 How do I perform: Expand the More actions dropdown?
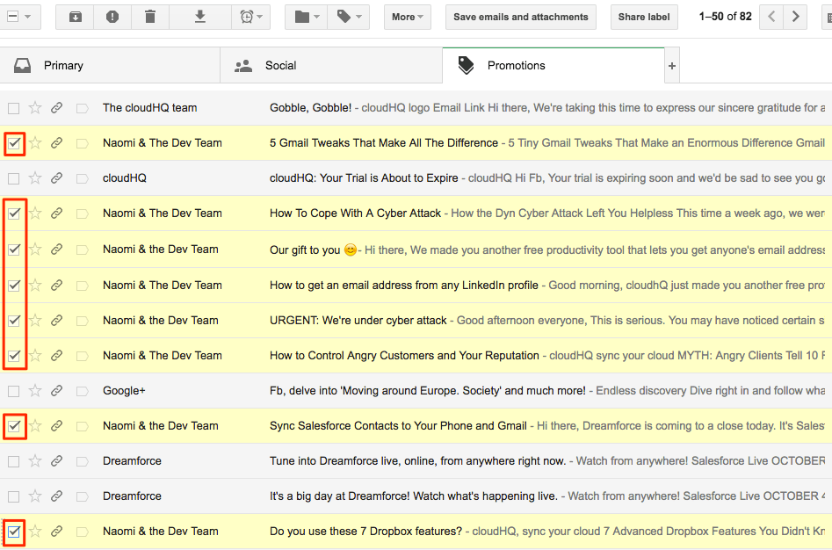point(407,16)
